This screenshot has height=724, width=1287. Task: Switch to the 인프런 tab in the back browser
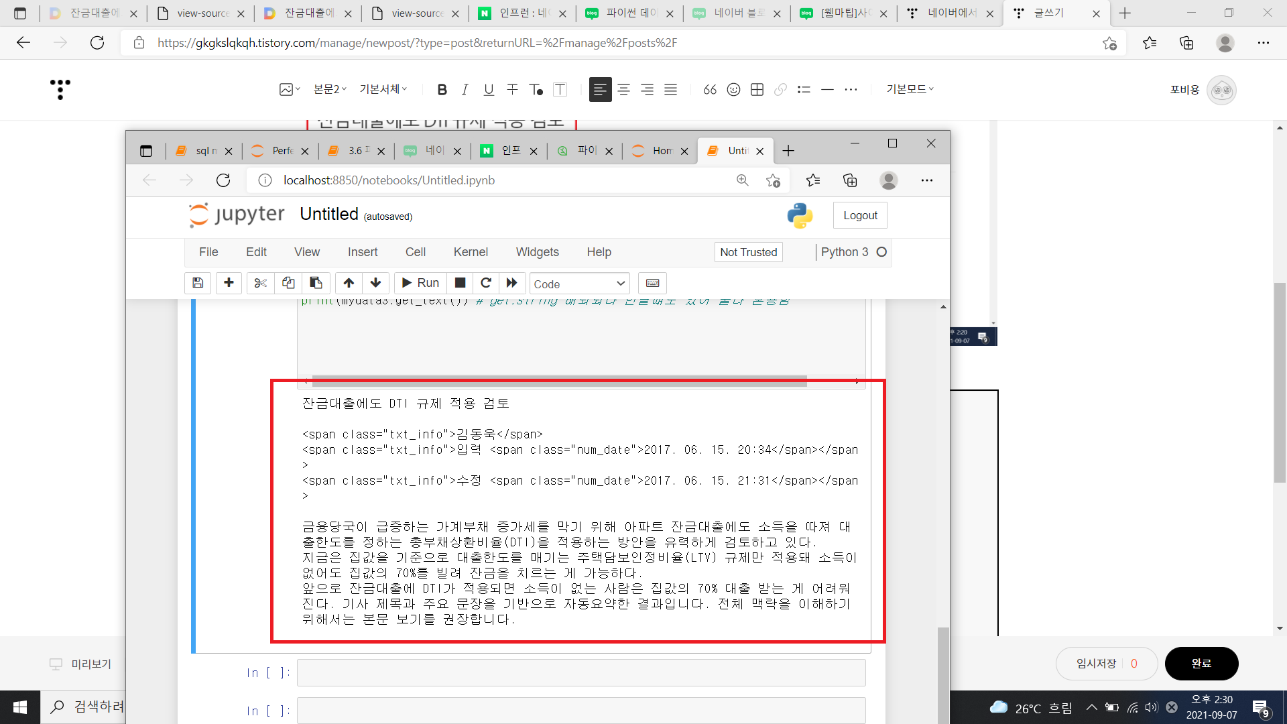coord(523,13)
